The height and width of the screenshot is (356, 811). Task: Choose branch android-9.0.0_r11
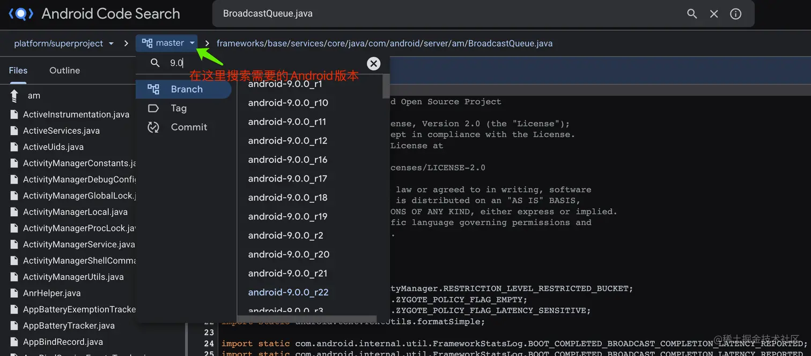click(287, 122)
